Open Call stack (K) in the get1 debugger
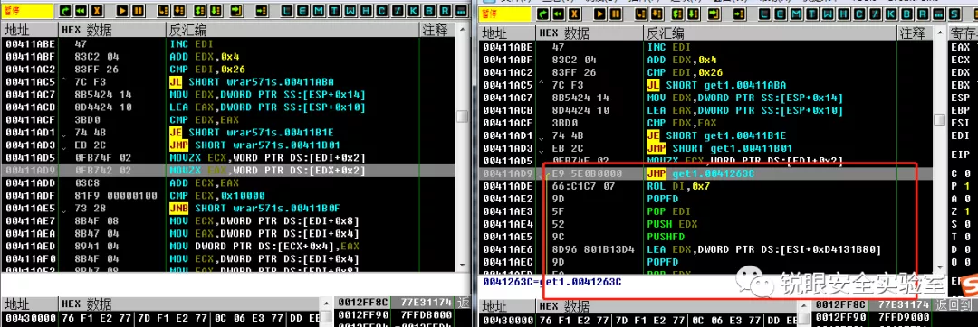This screenshot has height=327, width=978. (890, 14)
